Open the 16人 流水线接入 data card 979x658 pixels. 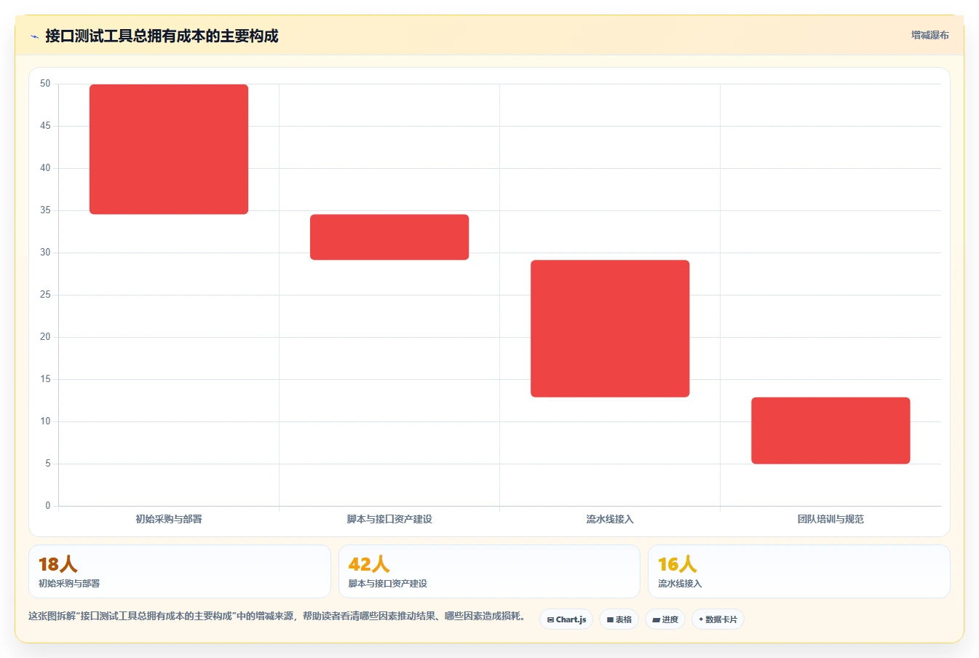(x=799, y=571)
